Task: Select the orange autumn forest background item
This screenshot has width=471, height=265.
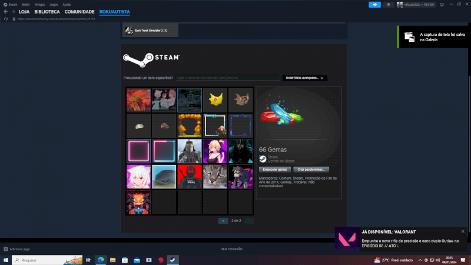Action: coord(138,100)
